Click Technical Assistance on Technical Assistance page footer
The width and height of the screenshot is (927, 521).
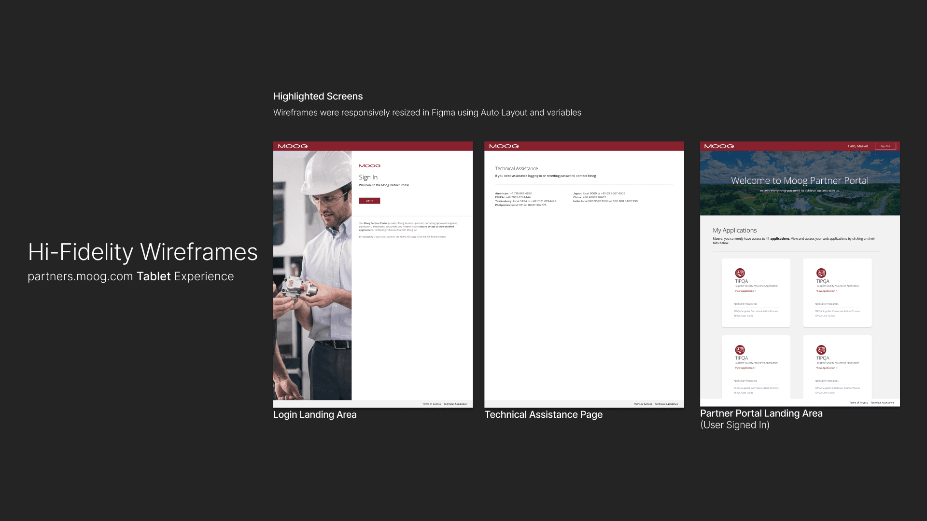[666, 404]
